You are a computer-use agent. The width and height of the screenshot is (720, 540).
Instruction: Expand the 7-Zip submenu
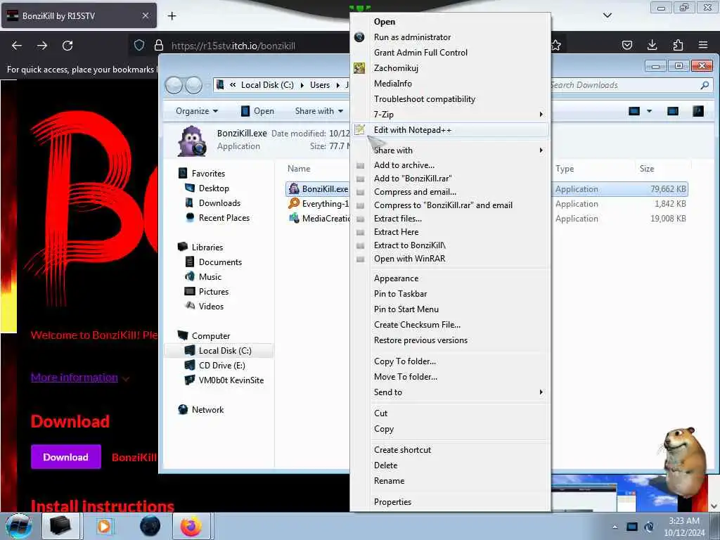coord(451,115)
